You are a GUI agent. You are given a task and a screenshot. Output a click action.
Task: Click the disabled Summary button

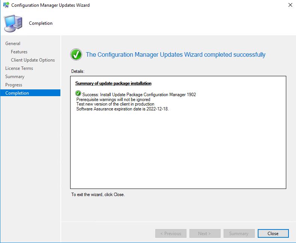pyautogui.click(x=239, y=234)
